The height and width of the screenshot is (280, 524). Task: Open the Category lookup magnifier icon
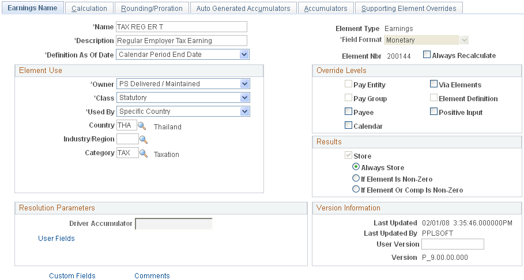[x=144, y=154]
